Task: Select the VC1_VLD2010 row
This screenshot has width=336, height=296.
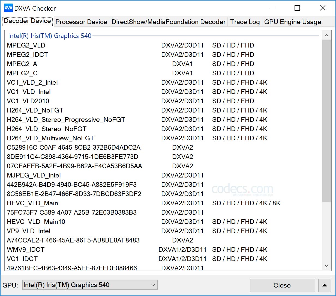Action: point(163,101)
